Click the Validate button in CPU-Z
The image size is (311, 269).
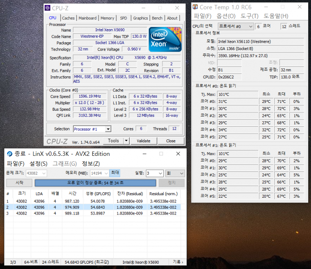[x=144, y=141]
